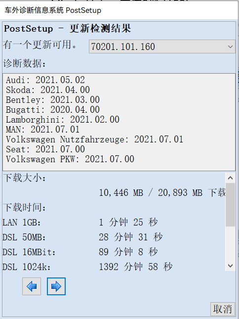Select the Audi: 2021.05.02 line
The image size is (239, 319).
point(45,80)
